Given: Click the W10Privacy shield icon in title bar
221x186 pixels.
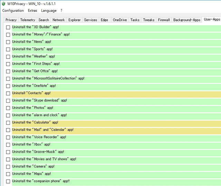Looking at the screenshot, I should [3, 4].
